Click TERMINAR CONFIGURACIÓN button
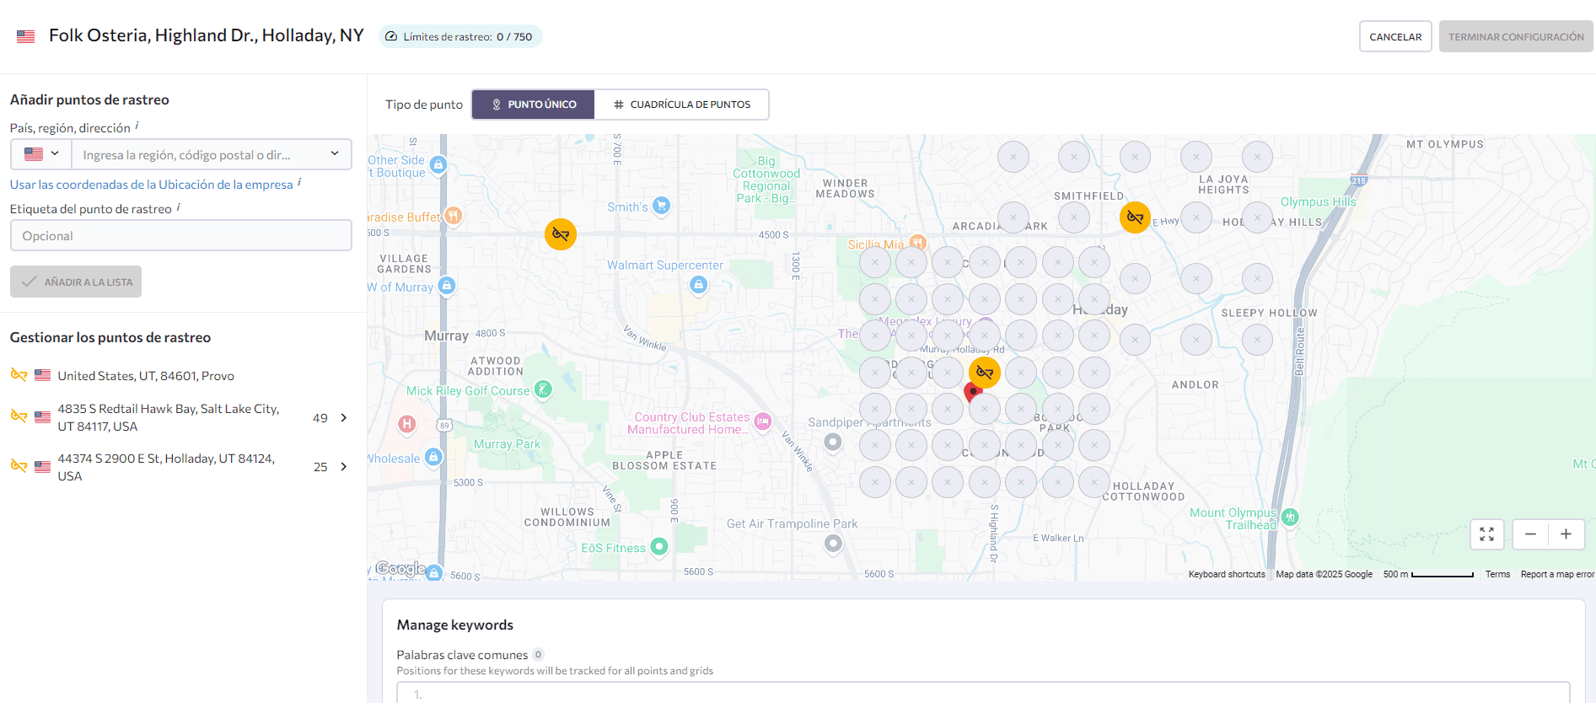Image resolution: width=1596 pixels, height=703 pixels. coord(1516,36)
